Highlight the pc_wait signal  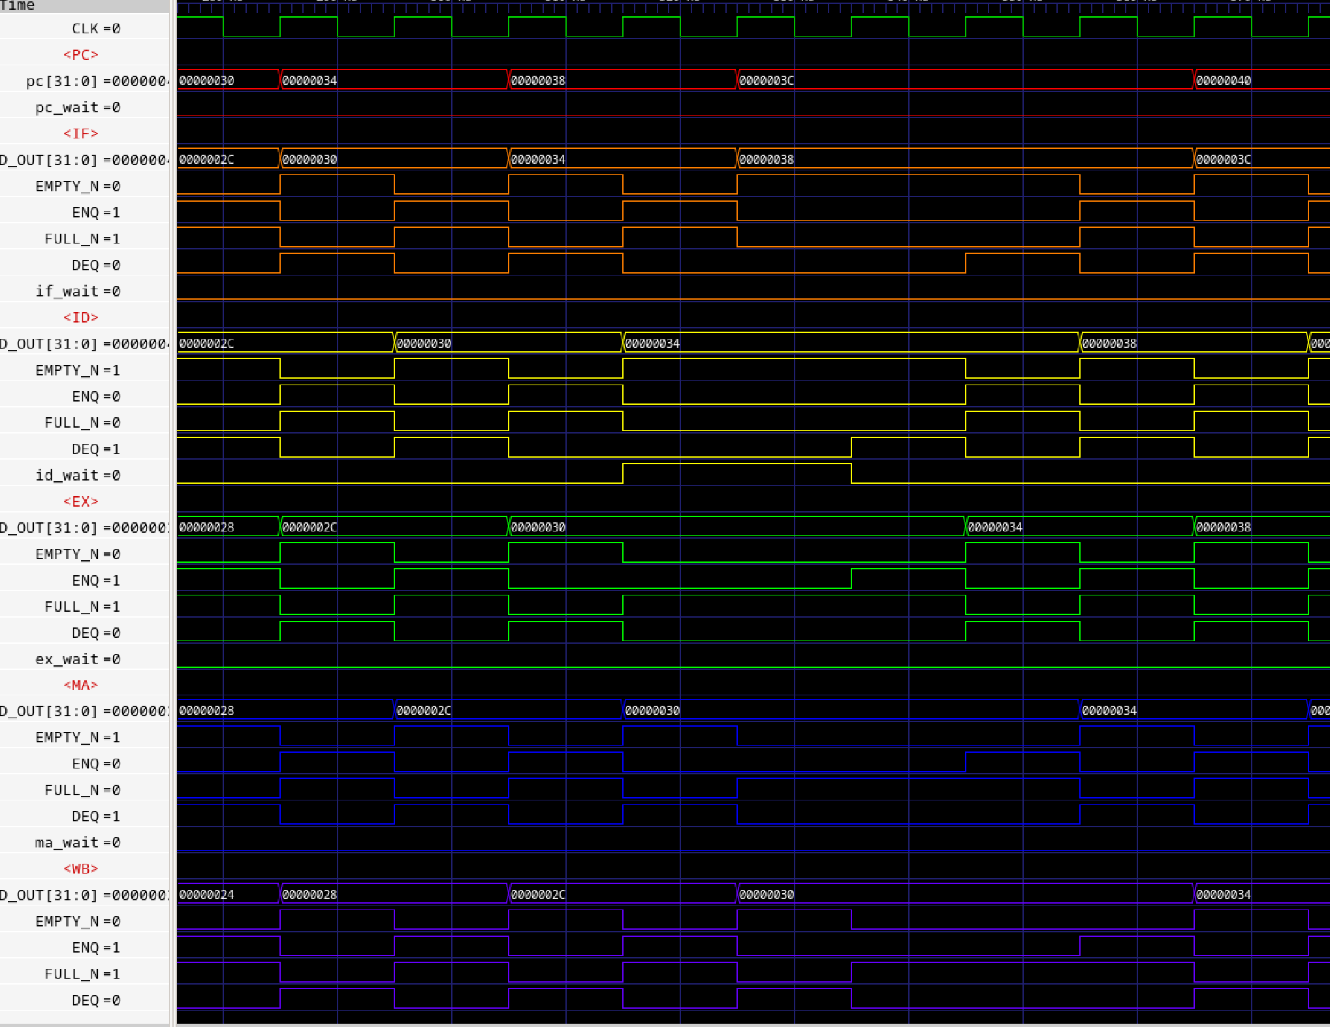coord(67,107)
